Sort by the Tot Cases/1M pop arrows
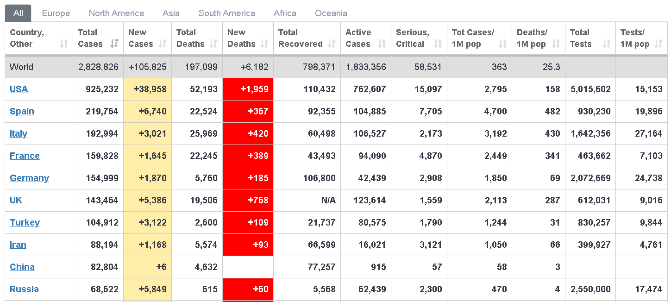This screenshot has width=671, height=302. pyautogui.click(x=503, y=44)
